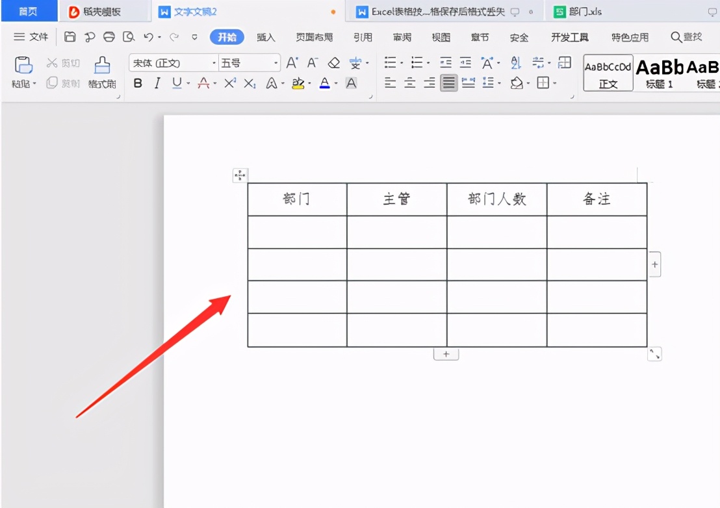Align text right

tap(430, 83)
